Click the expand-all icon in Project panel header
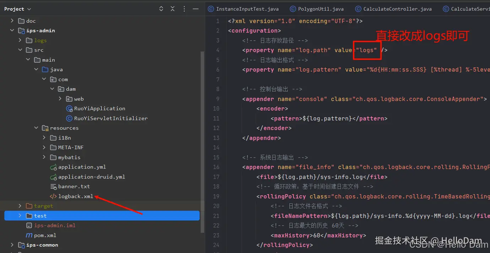This screenshot has height=253, width=490. [x=161, y=9]
